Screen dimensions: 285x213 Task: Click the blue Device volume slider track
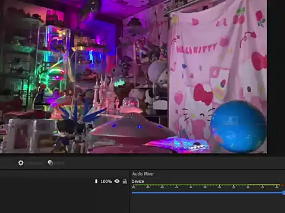pos(207,193)
